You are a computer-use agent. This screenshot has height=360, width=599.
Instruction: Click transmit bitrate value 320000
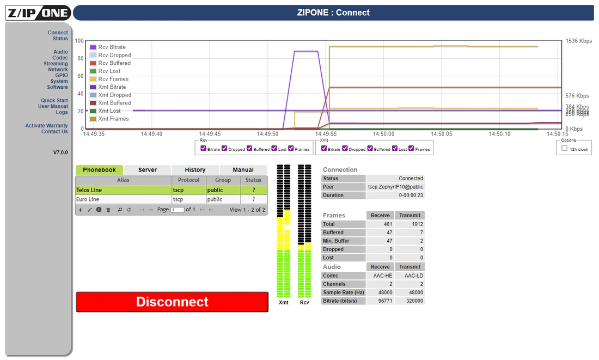pos(414,301)
